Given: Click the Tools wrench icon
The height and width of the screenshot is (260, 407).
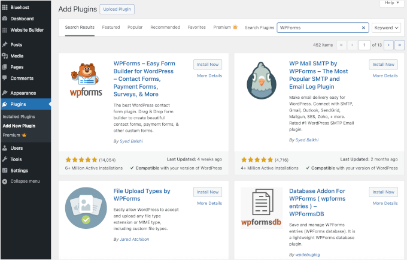Looking at the screenshot, I should click(5, 159).
